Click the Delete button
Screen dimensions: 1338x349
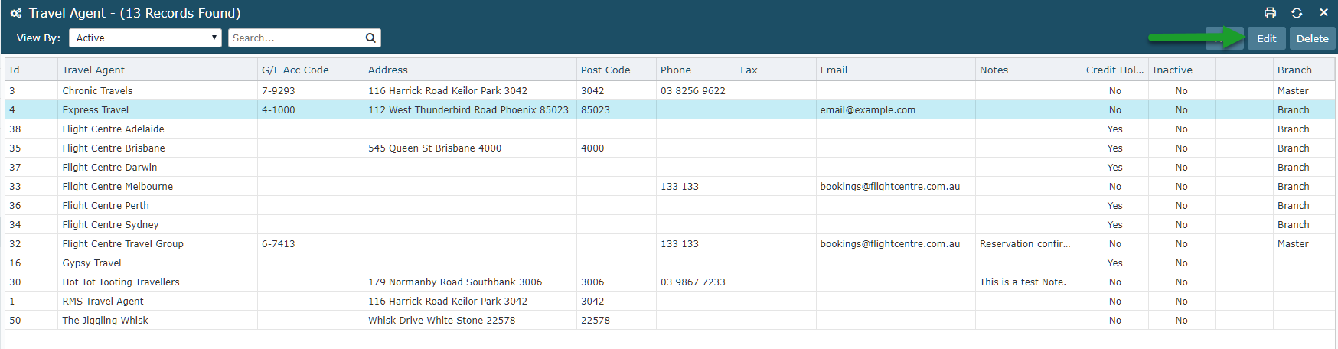click(x=1312, y=38)
